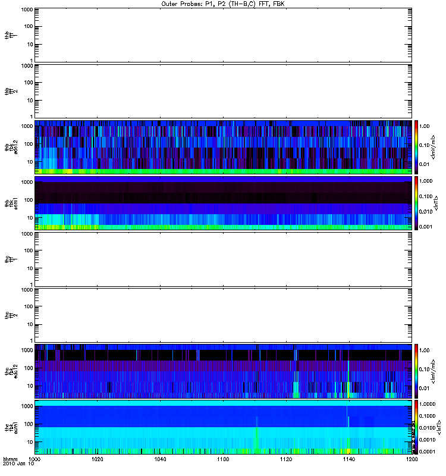
Task: Click the '0.0100' tick on thc scm1 color bar
Action: click(427, 428)
